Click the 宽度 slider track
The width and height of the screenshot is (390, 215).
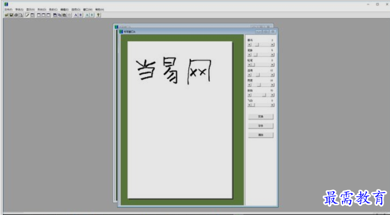[x=261, y=84]
